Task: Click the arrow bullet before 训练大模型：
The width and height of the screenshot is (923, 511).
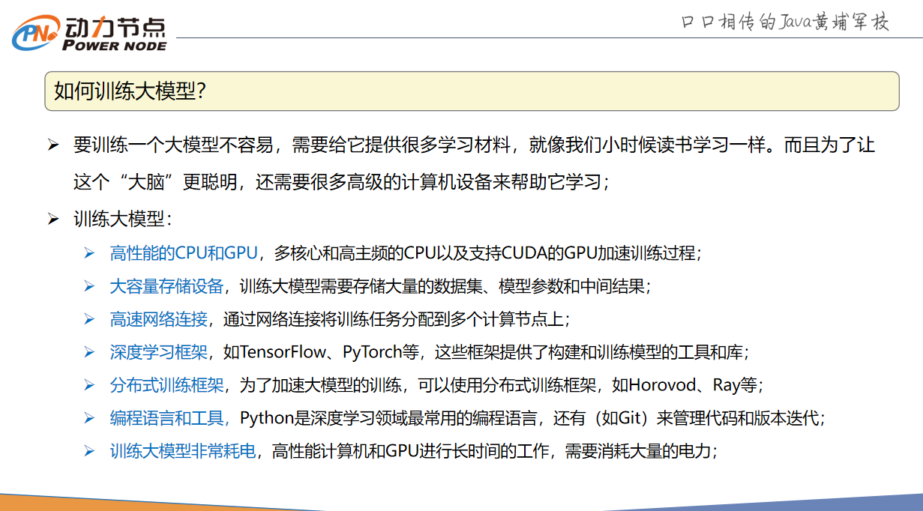Action: tap(53, 220)
